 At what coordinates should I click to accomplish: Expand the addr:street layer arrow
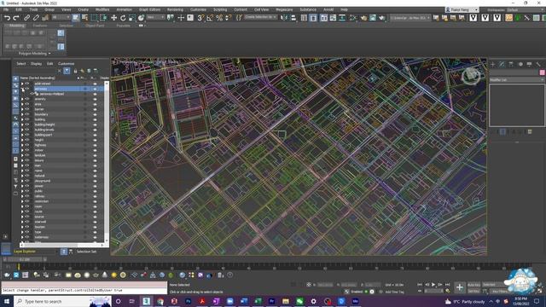[22, 84]
